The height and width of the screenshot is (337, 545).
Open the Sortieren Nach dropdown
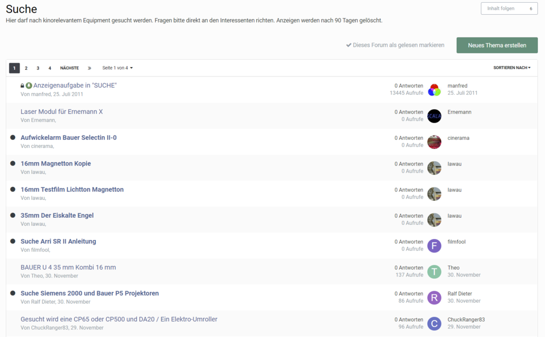512,68
